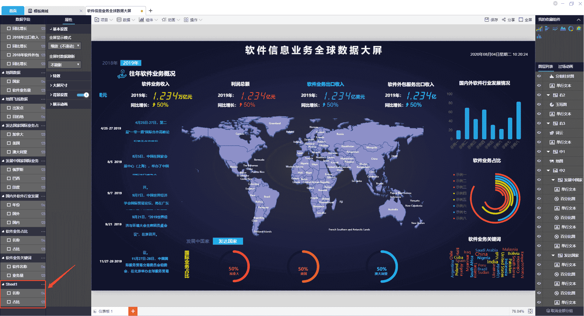
Task: Click the 取消全部分组 ungroup icon
Action: point(548,311)
